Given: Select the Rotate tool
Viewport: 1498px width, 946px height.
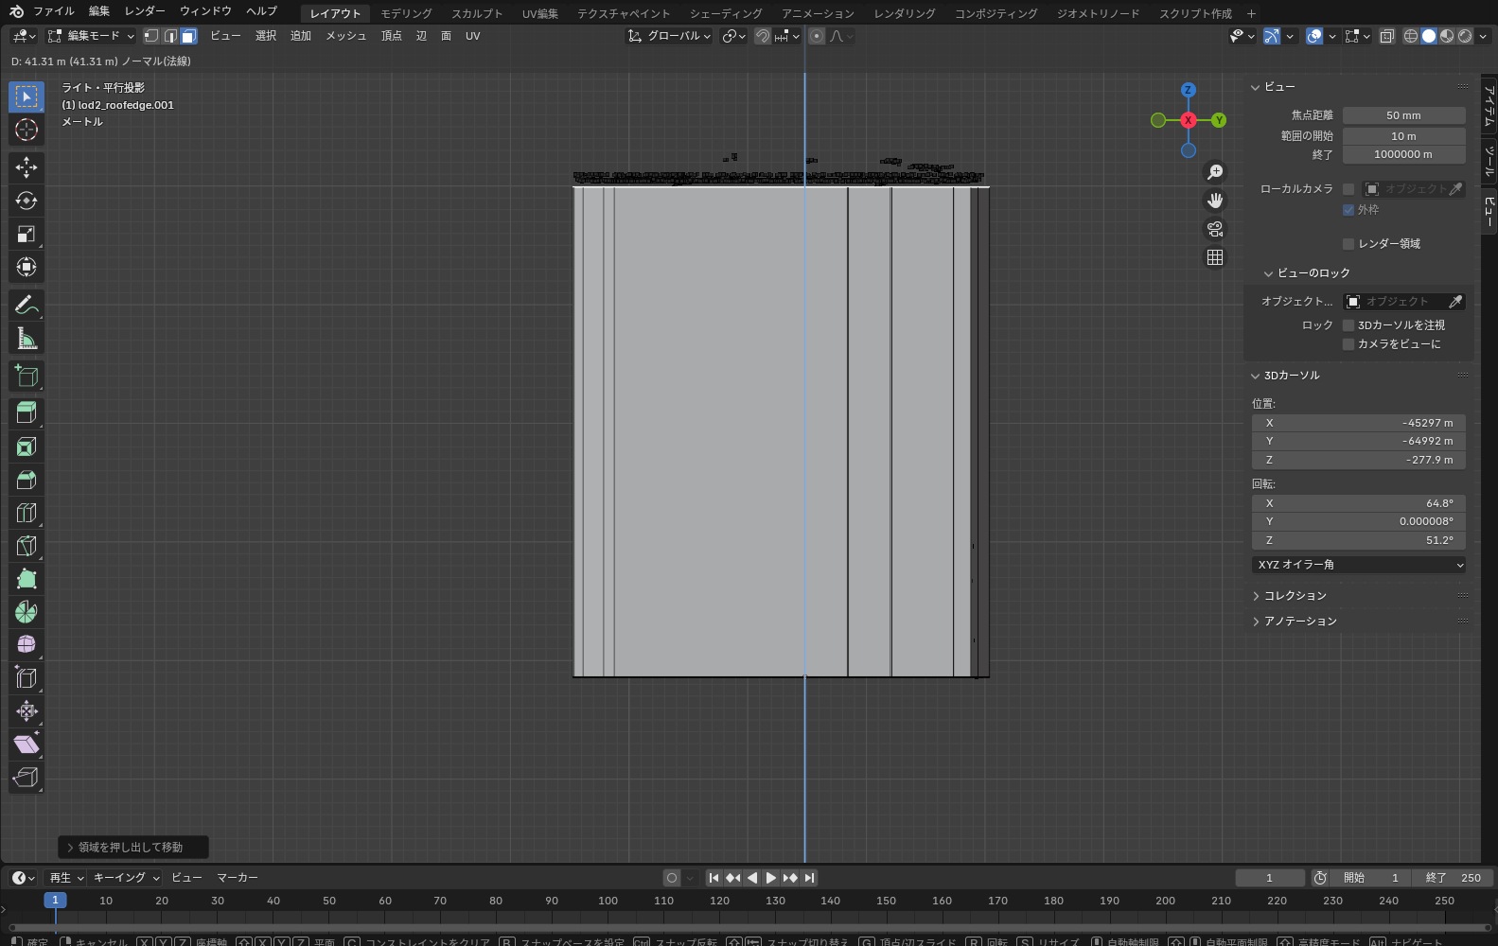Looking at the screenshot, I should 26,201.
